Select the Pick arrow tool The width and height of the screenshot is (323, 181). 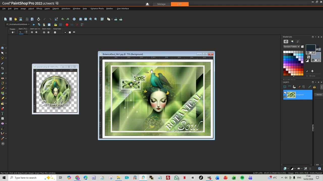point(3,53)
